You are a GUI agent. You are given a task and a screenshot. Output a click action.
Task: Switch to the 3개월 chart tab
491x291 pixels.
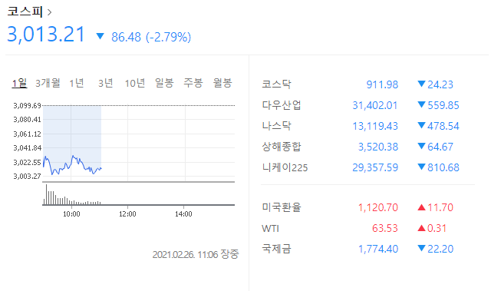click(x=48, y=83)
